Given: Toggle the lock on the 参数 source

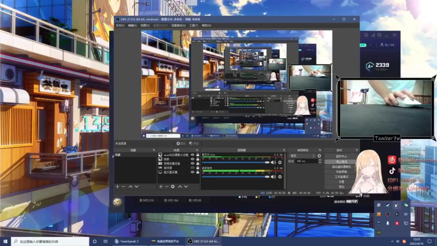Looking at the screenshot, I should coord(198,159).
